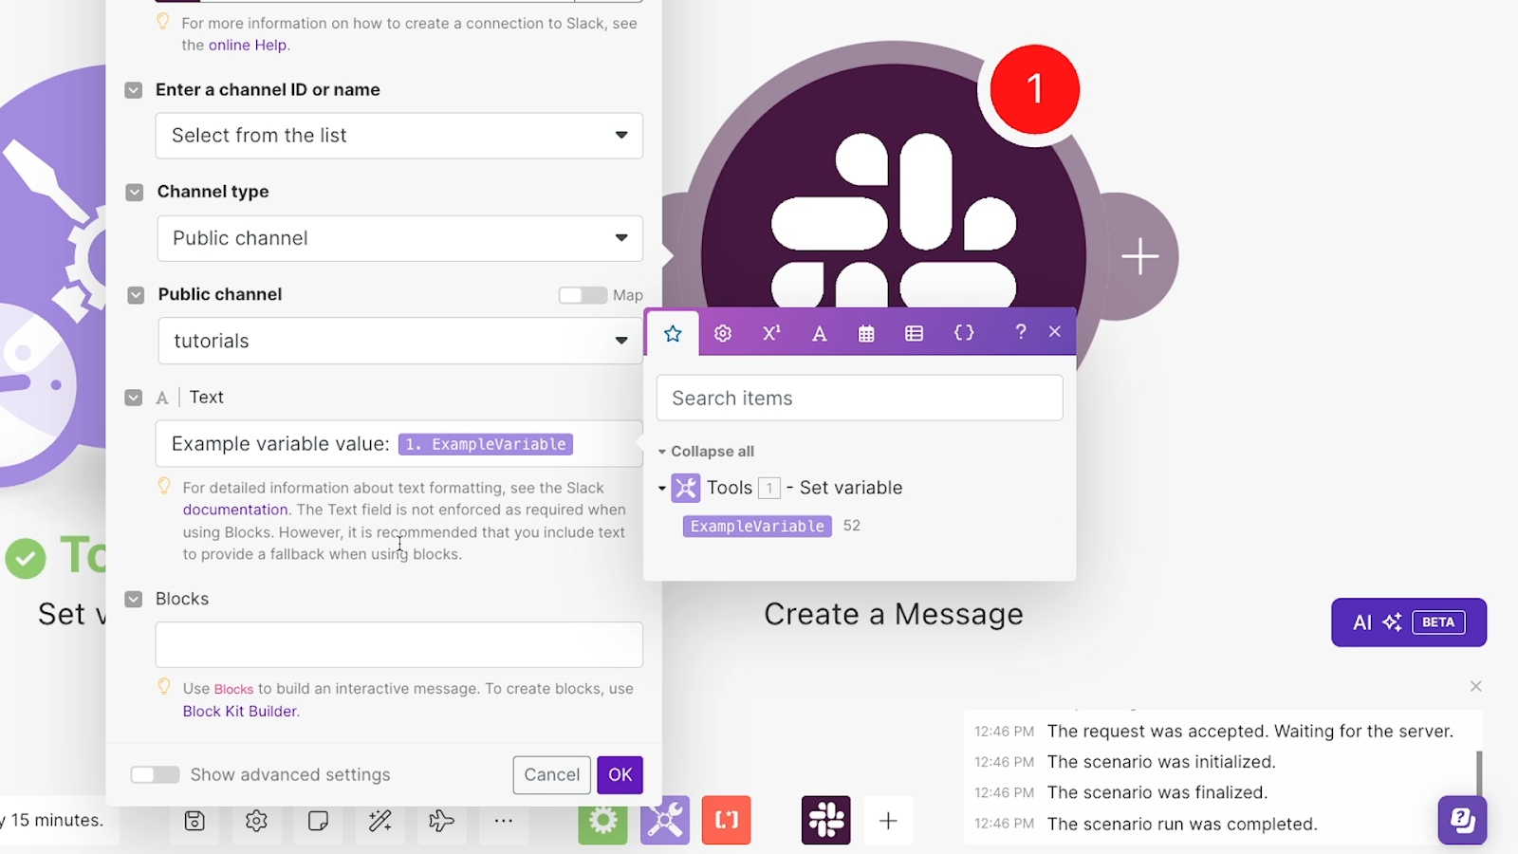This screenshot has height=854, width=1518.
Task: Add favorite app with plus icon
Action: point(888,821)
